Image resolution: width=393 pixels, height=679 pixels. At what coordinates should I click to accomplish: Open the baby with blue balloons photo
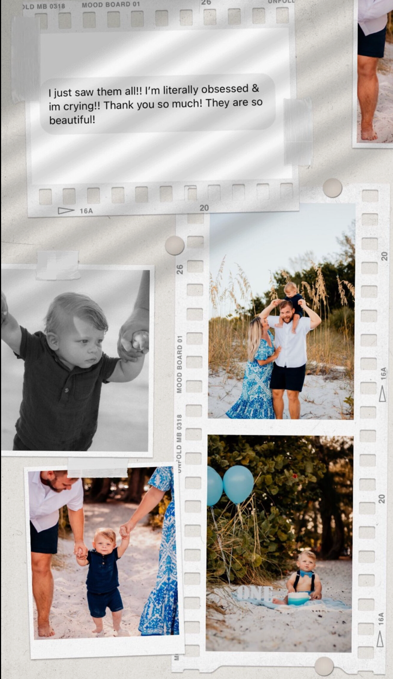click(280, 544)
